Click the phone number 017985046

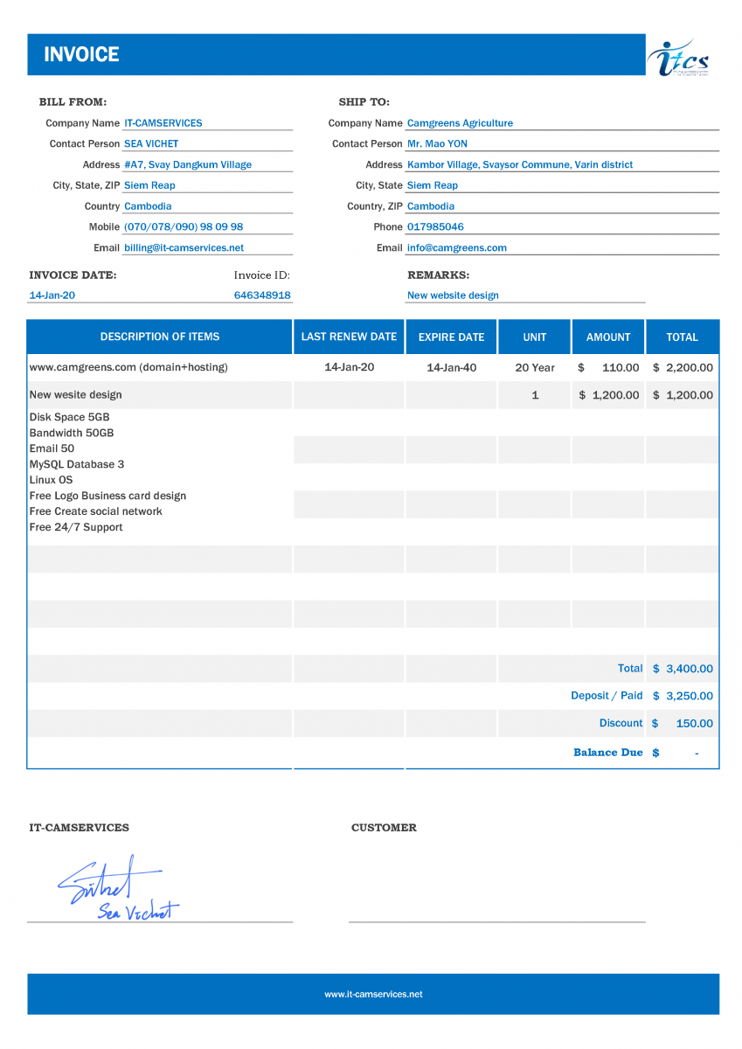click(435, 226)
